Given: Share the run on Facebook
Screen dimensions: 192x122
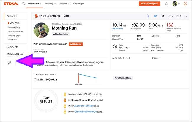Looking at the screenshot, I should pyautogui.click(x=148, y=16).
